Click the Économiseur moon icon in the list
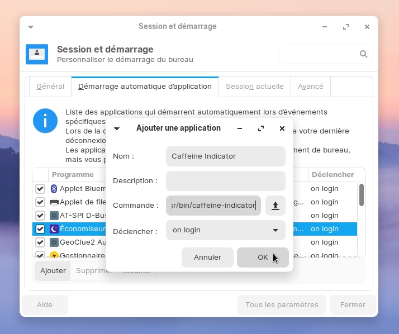399x334 pixels. (54, 229)
